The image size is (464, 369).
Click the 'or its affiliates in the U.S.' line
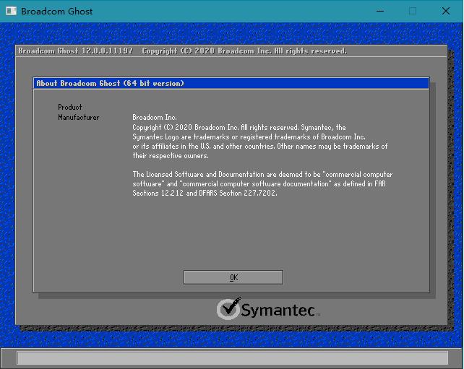click(260, 147)
